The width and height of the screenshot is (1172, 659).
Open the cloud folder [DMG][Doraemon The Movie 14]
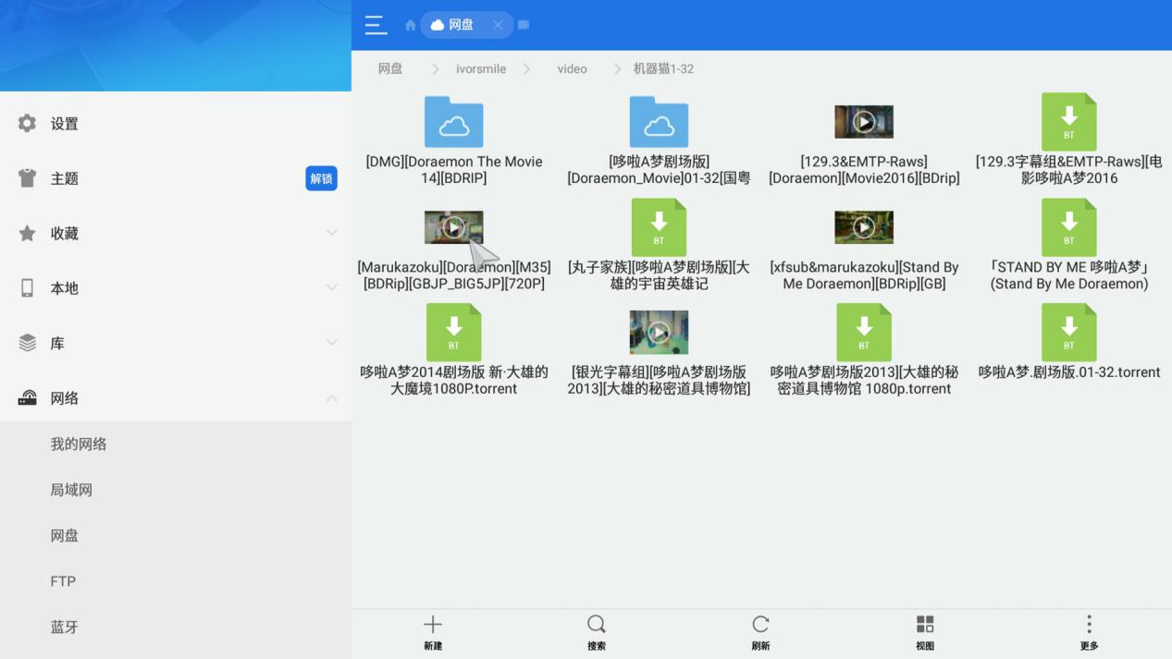click(x=453, y=122)
